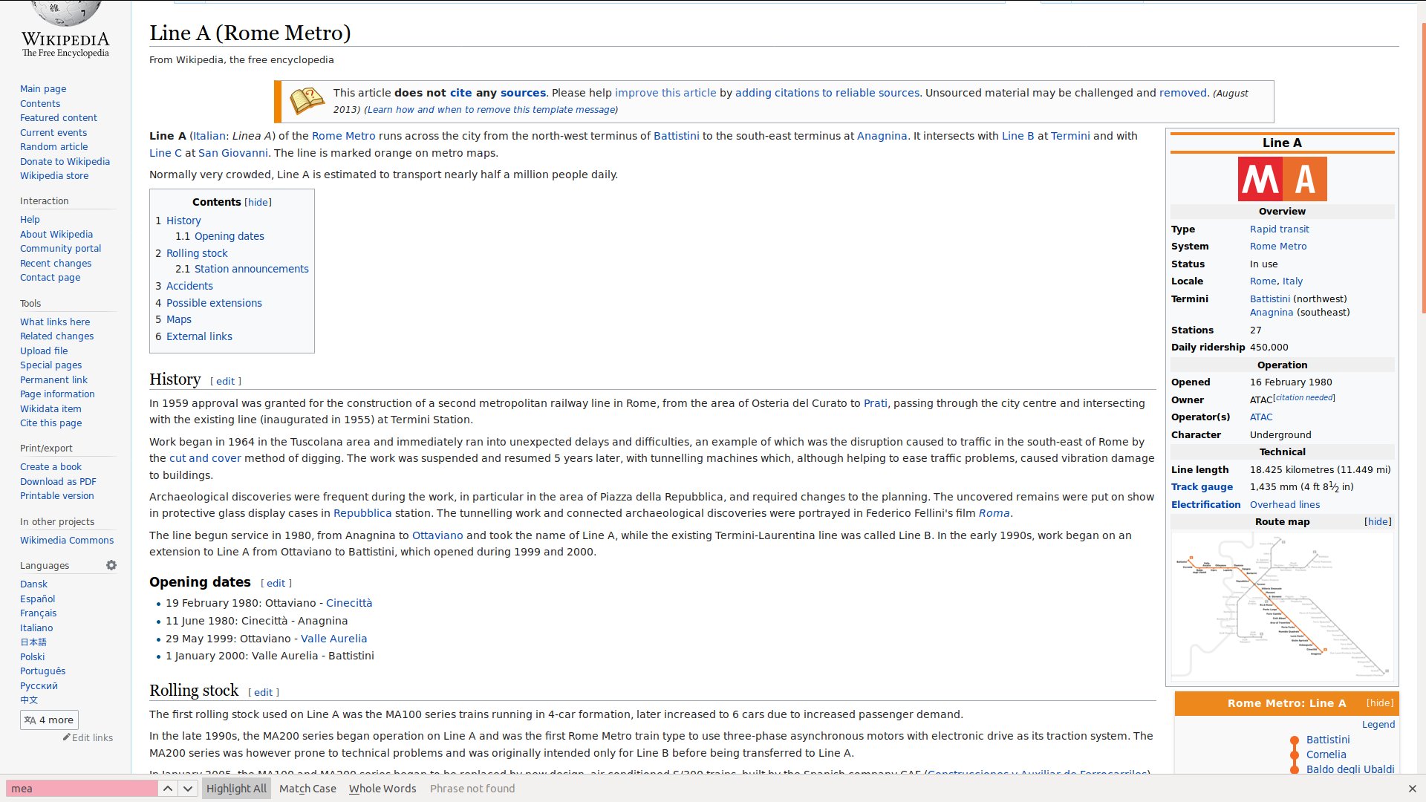1426x802 pixels.
Task: Open San Giovanni station link
Action: pos(233,153)
